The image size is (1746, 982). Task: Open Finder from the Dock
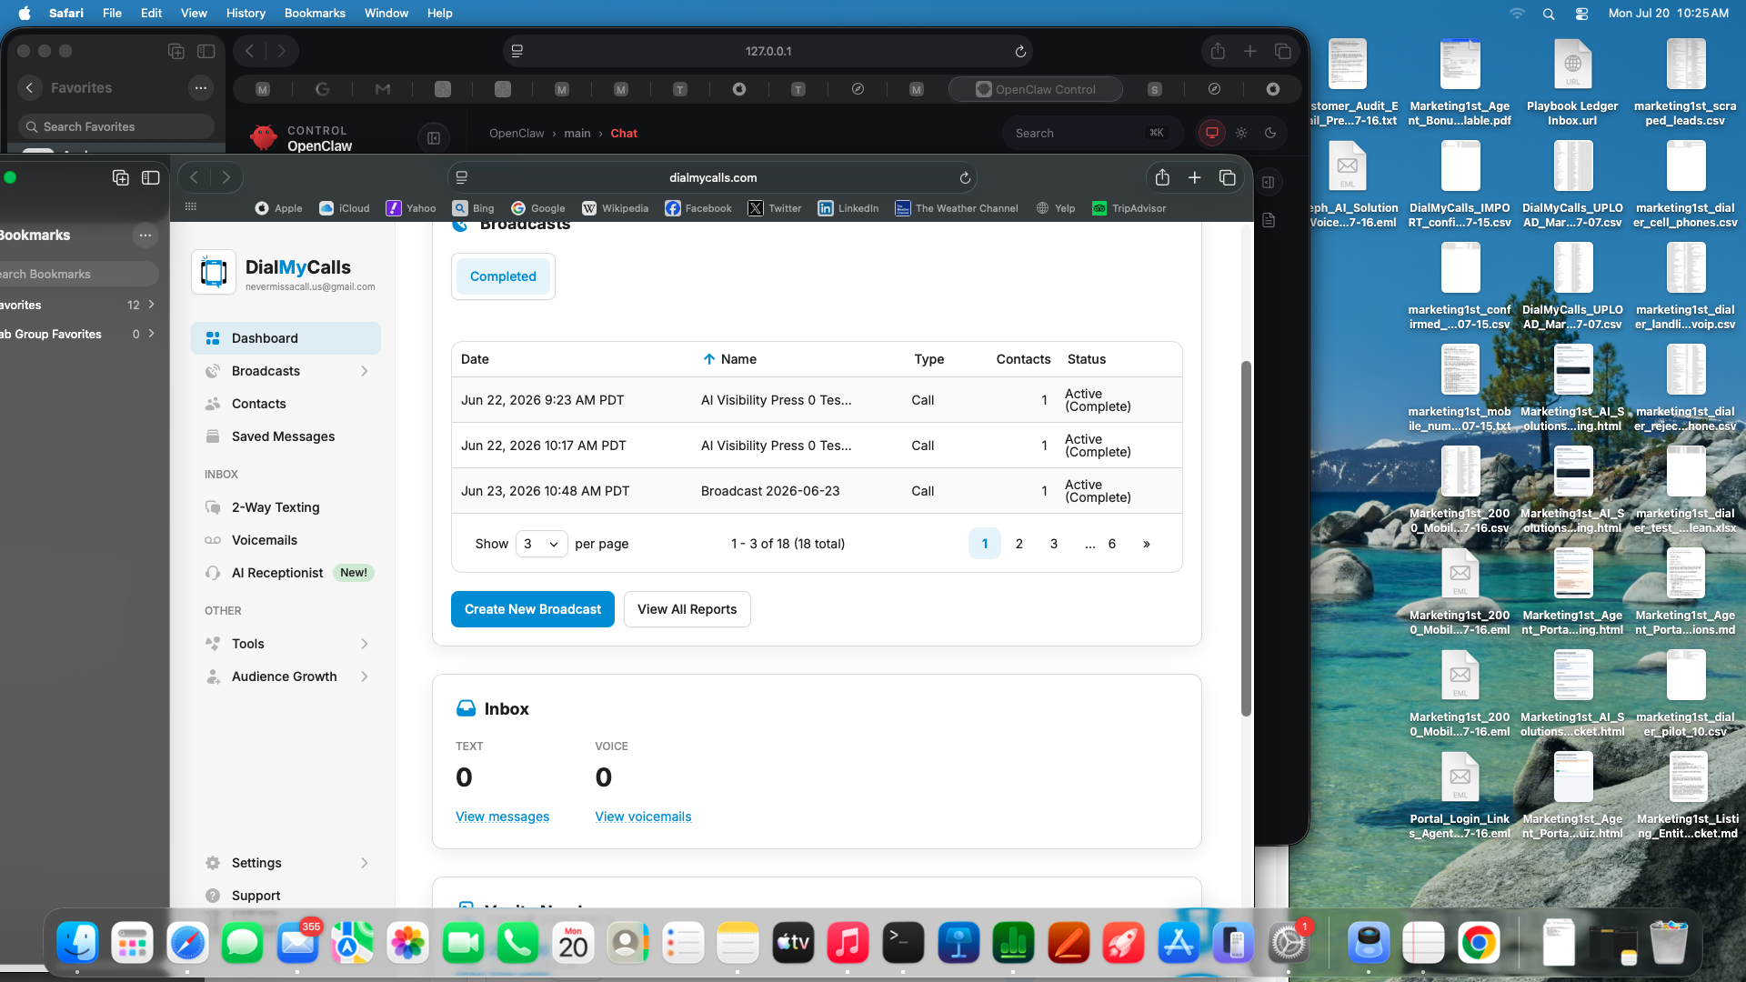[x=77, y=943]
